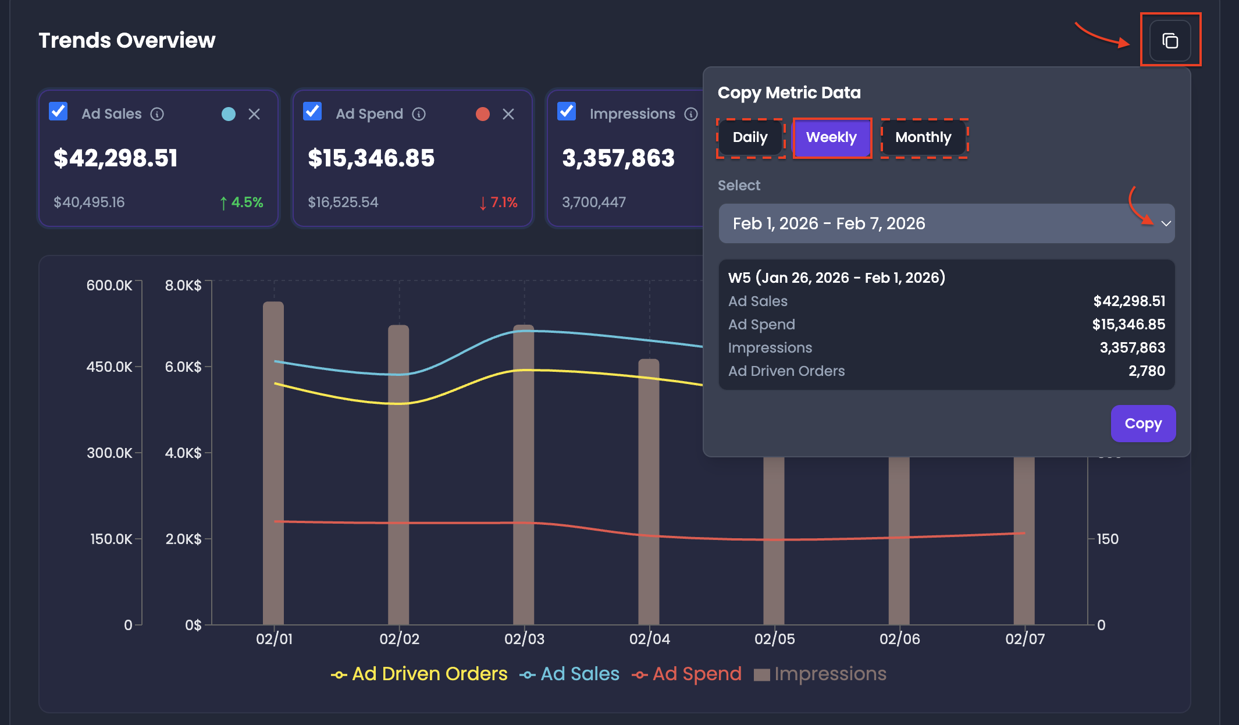Screen dimensions: 1239x725
Task: Click the Impressions bar for 02/02
Action: coord(398,475)
